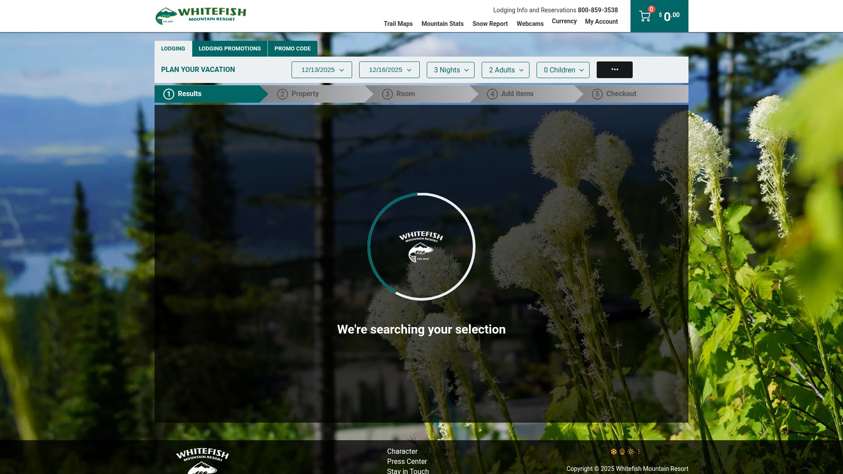Open the Currency menu

[x=564, y=21]
